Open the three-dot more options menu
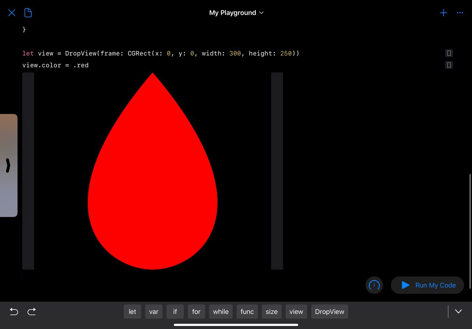 (x=460, y=13)
